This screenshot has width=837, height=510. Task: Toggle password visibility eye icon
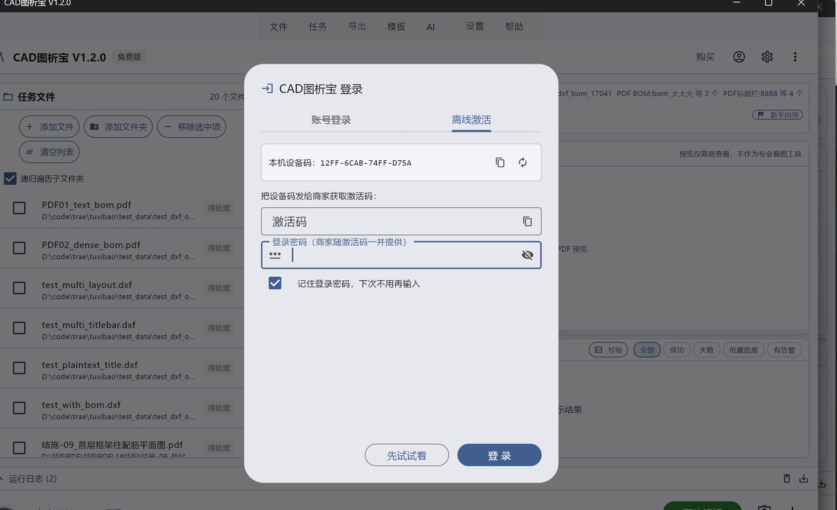click(527, 255)
